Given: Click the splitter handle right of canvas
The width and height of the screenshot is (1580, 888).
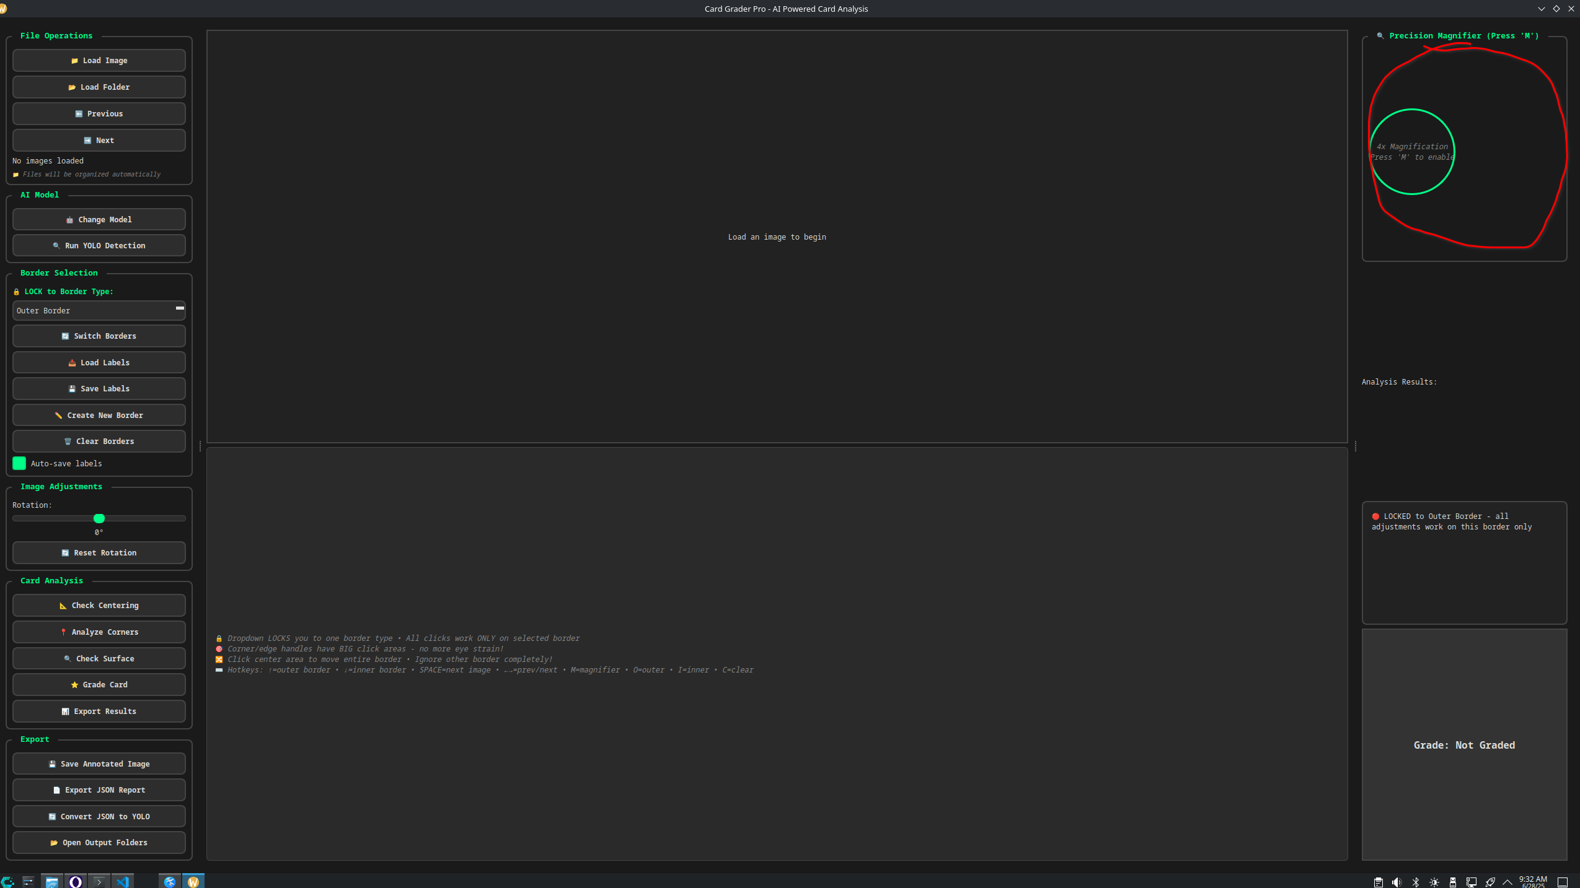Looking at the screenshot, I should (x=1356, y=446).
